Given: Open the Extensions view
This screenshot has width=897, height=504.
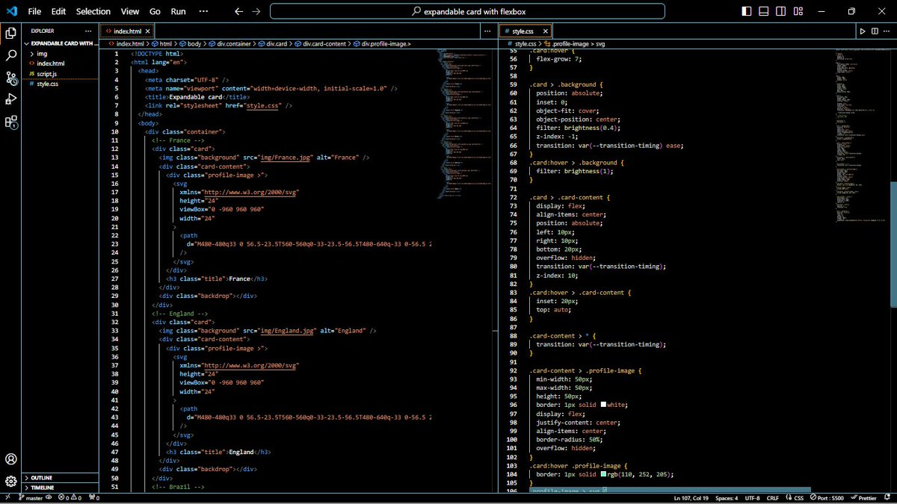Looking at the screenshot, I should [11, 122].
